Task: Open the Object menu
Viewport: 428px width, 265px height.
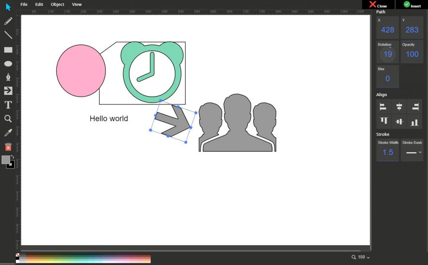Action: pyautogui.click(x=57, y=4)
